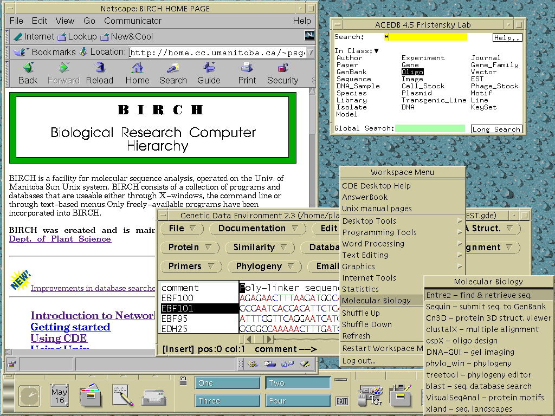
Task: Open Navigator ship-wheel icon in component bar
Action: (253, 363)
